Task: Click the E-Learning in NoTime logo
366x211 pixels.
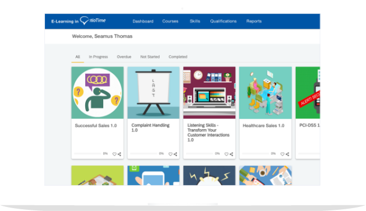Action: click(x=78, y=21)
